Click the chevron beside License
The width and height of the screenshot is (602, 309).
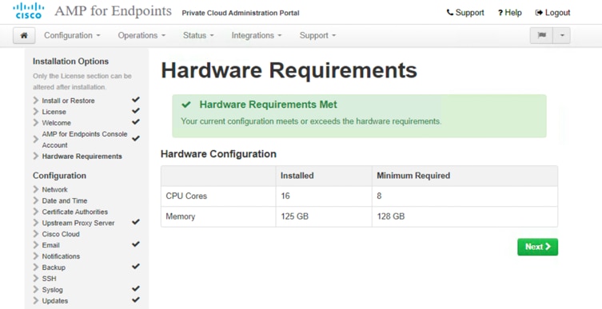click(36, 112)
